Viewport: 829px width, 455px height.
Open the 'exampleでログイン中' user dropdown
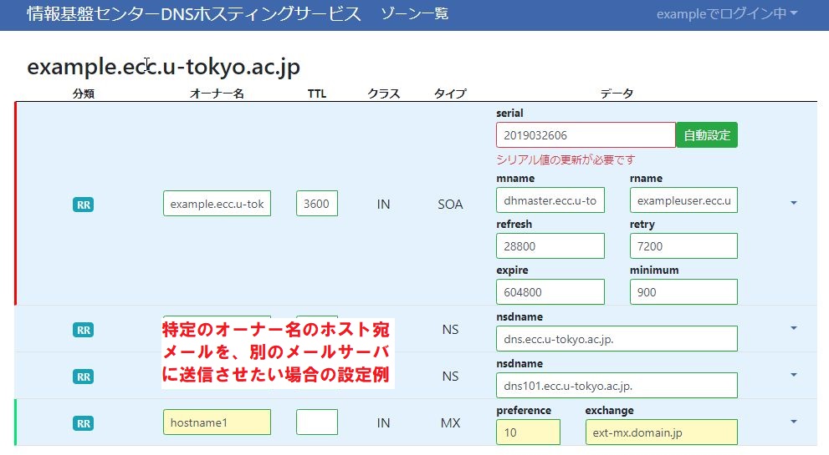point(726,13)
